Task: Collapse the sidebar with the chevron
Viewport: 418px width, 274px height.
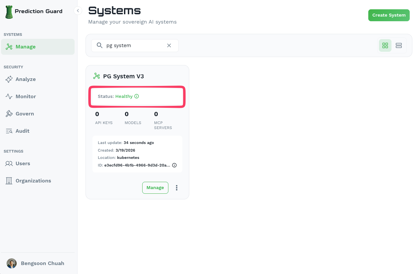Action: (x=78, y=11)
